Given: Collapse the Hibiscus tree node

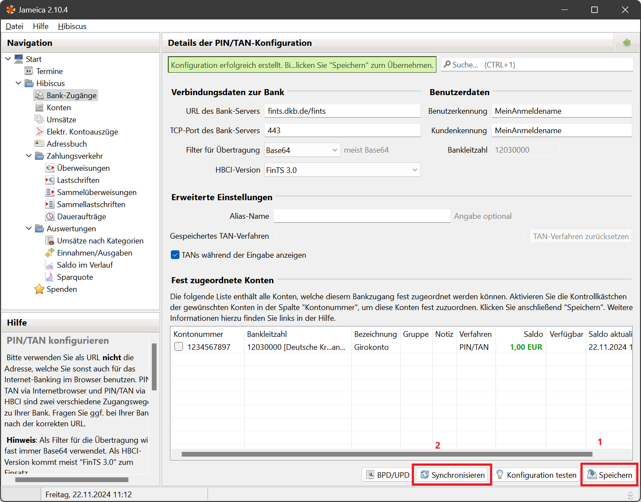Looking at the screenshot, I should pos(18,83).
